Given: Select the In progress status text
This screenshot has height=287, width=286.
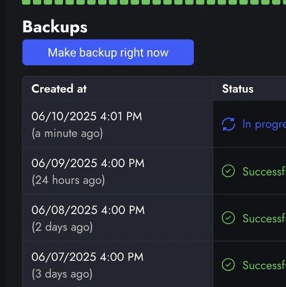Looking at the screenshot, I should pos(264,125).
